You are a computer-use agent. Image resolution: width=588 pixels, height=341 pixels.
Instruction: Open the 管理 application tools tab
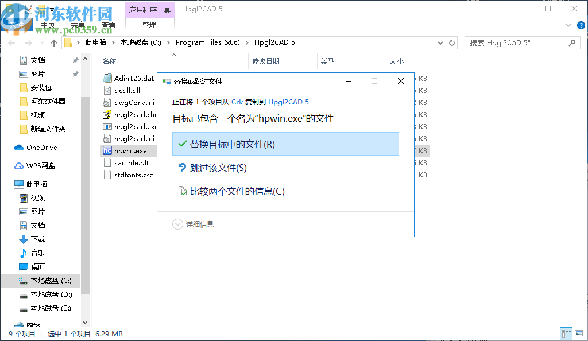pos(149,25)
